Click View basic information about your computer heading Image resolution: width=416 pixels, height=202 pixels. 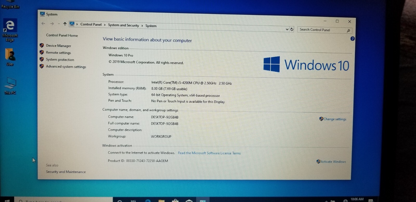[147, 40]
